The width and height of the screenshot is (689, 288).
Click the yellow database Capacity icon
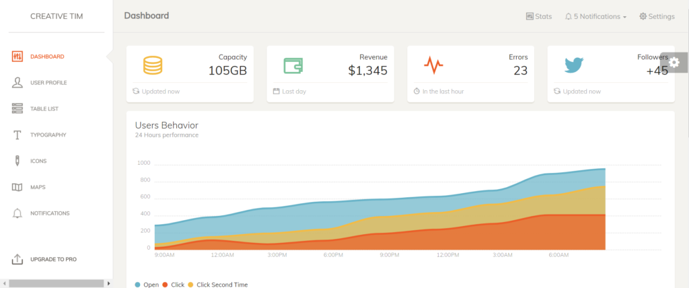point(153,65)
